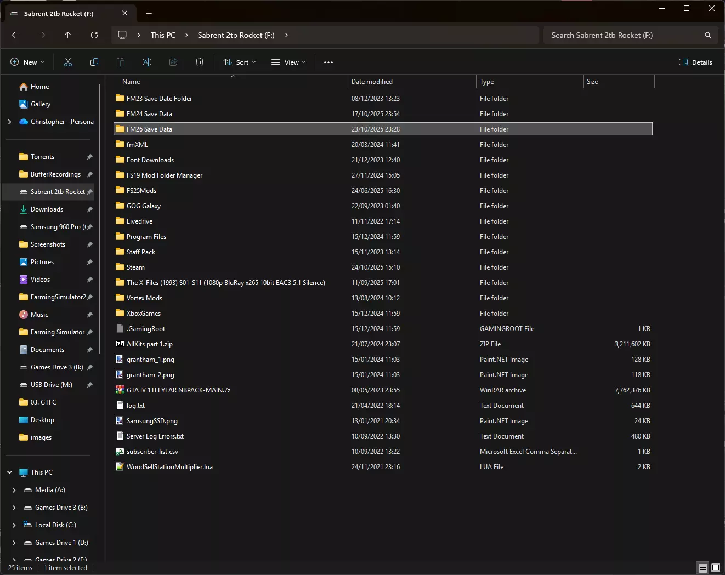Screen dimensions: 725x575
Task: Open the See more ellipsis menu
Action: point(328,62)
